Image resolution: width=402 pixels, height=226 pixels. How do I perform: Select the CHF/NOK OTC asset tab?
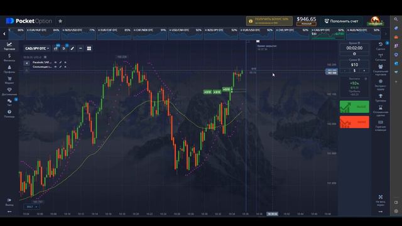click(150, 34)
